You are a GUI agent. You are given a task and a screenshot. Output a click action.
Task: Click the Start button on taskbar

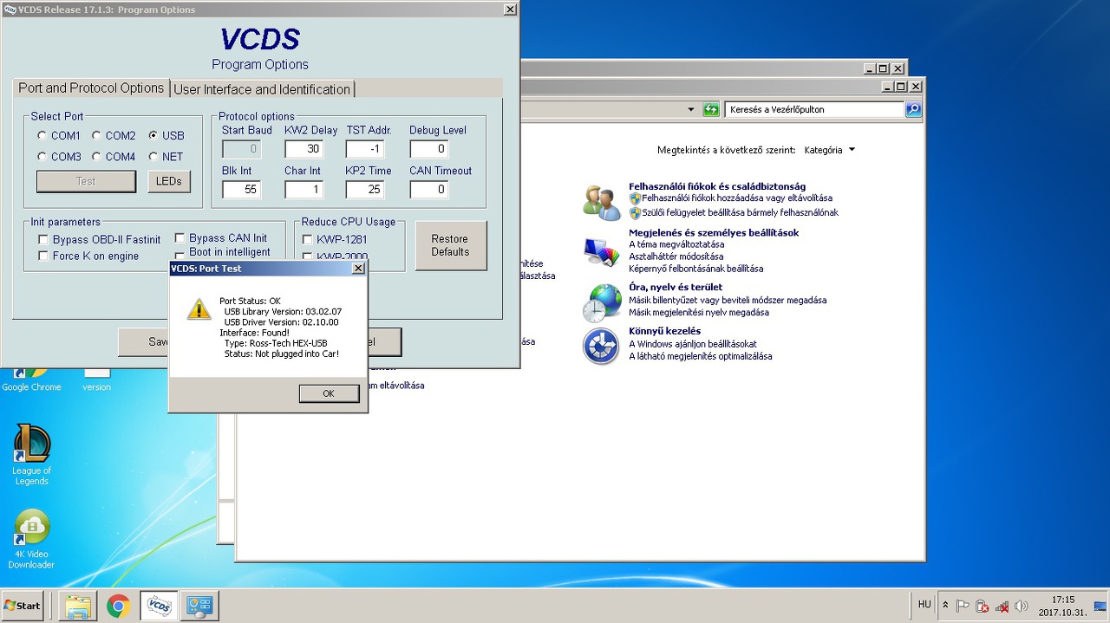23,606
